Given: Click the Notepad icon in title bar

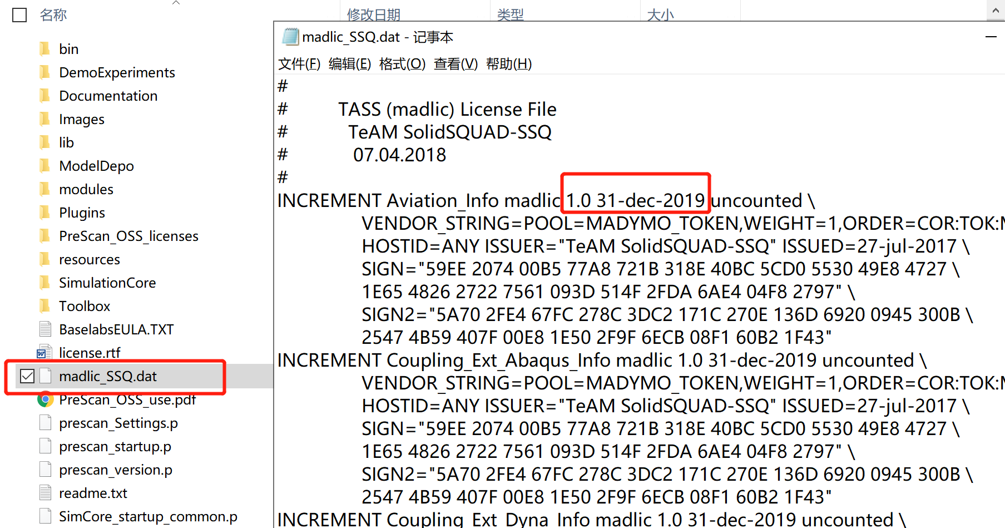Looking at the screenshot, I should tap(290, 37).
